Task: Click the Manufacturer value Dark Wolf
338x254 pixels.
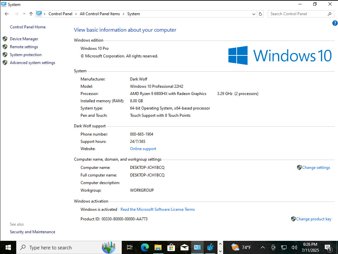Action: tap(139, 79)
